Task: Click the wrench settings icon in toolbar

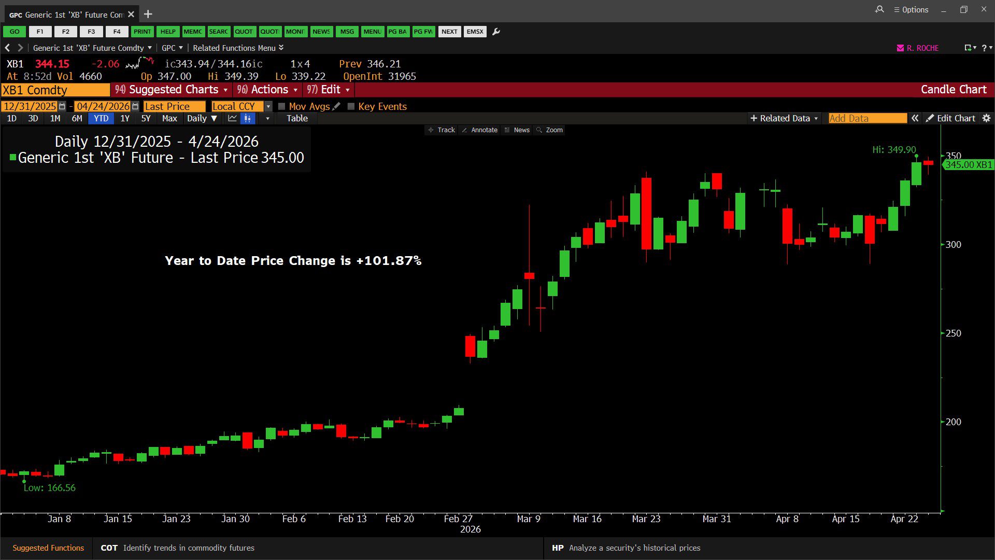Action: tap(496, 32)
